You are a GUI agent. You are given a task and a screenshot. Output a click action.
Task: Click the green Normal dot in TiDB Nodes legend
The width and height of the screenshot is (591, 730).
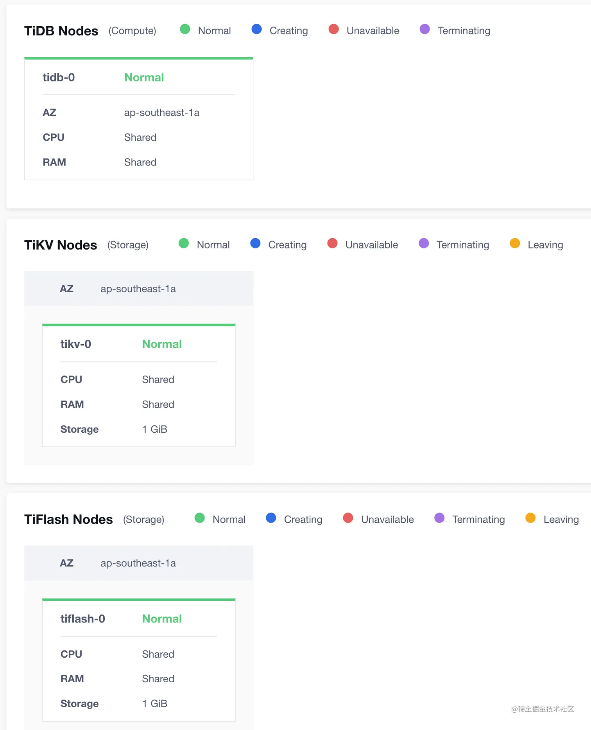point(185,29)
